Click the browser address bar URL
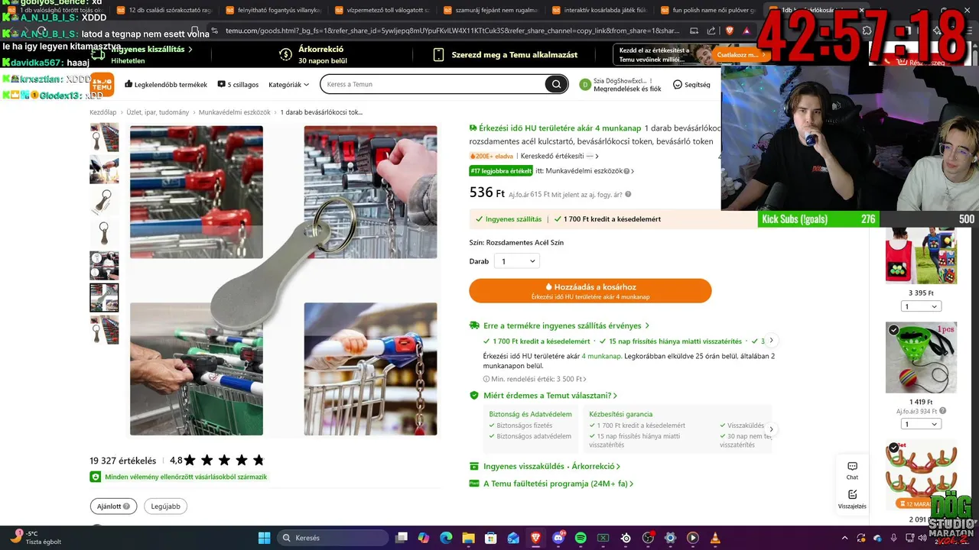Viewport: 979px width, 550px height. point(453,31)
